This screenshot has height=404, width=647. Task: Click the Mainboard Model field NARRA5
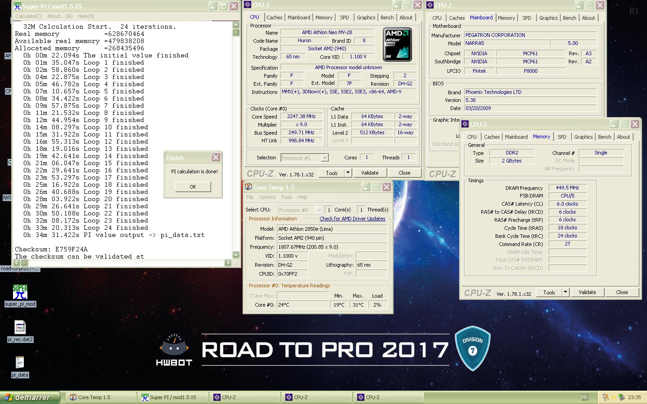506,43
